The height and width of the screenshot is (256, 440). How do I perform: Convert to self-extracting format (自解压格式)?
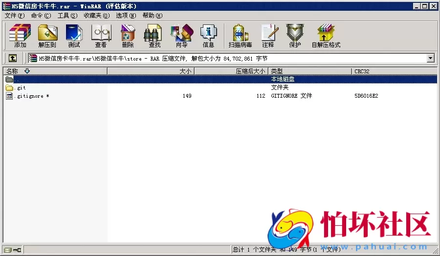click(326, 36)
